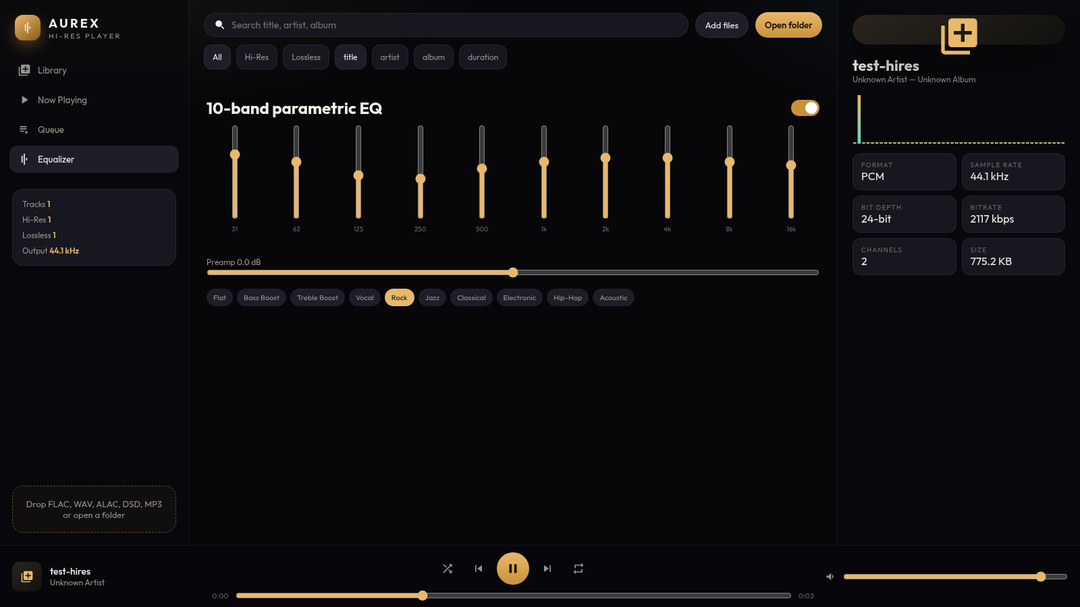Image resolution: width=1080 pixels, height=607 pixels.
Task: Click the playback seek bar handle
Action: pos(423,596)
